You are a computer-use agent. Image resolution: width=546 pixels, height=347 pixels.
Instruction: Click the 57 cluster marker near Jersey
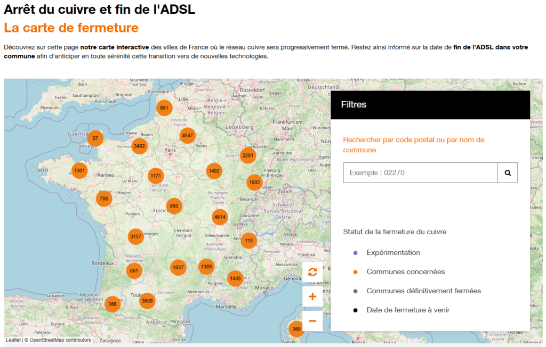point(95,138)
